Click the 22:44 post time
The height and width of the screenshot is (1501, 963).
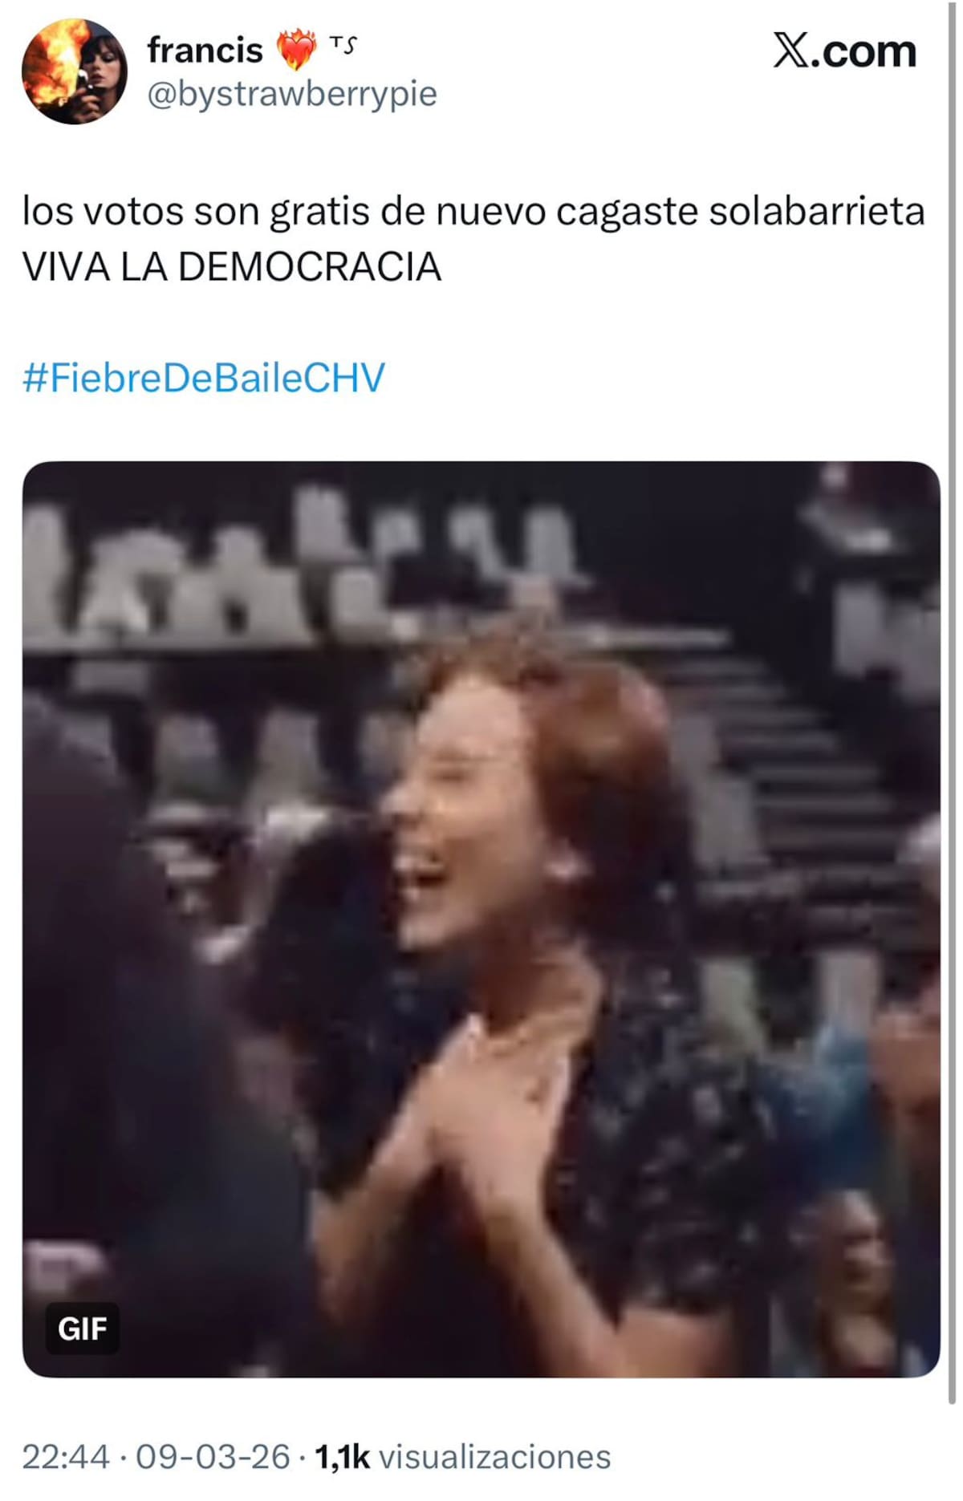coord(66,1456)
